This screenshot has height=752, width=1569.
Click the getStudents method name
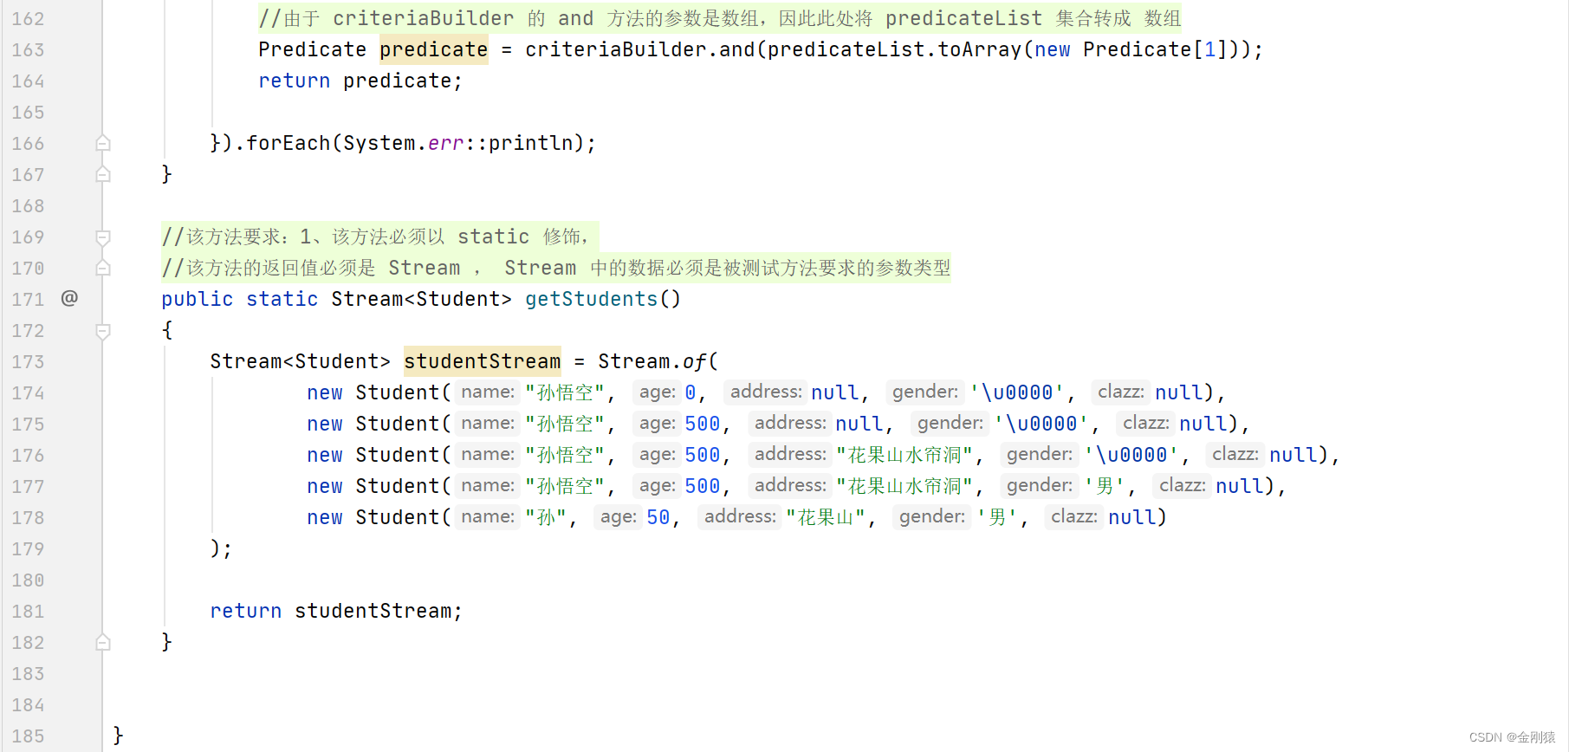591,299
